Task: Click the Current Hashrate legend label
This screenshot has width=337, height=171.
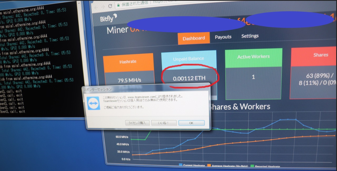Action: [194, 165]
